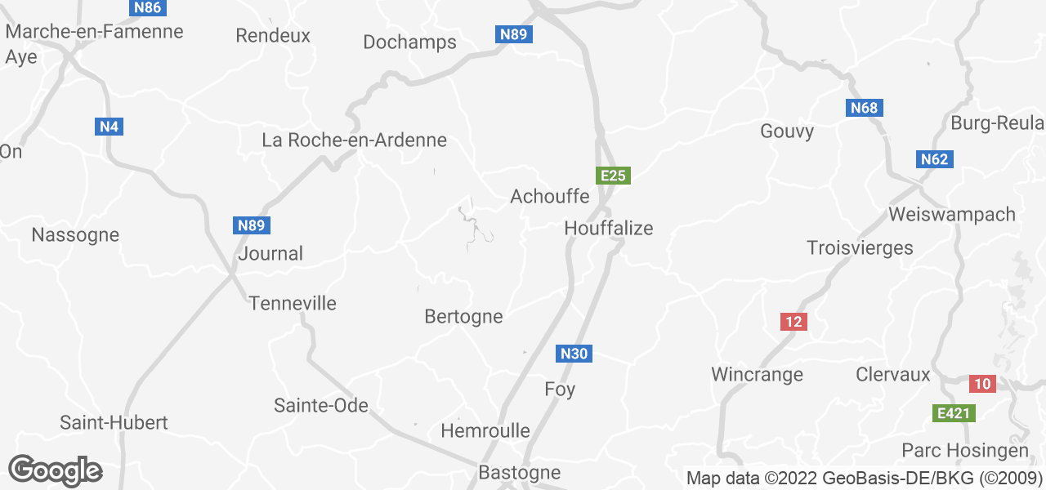Click the red route 12 shield
Screen dimensions: 1046x490
793,322
